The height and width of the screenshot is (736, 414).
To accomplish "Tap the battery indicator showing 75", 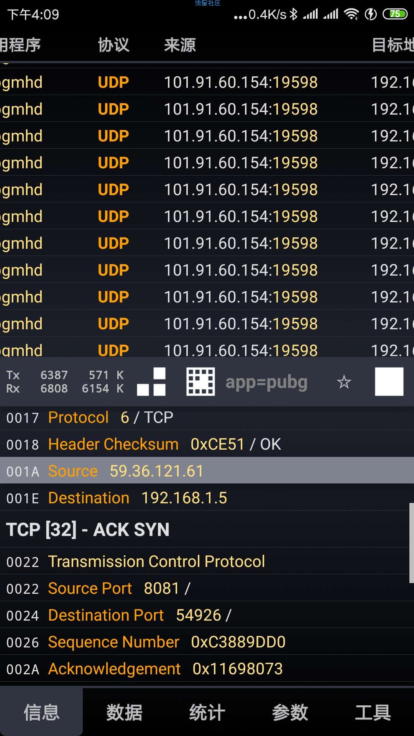I will click(395, 15).
